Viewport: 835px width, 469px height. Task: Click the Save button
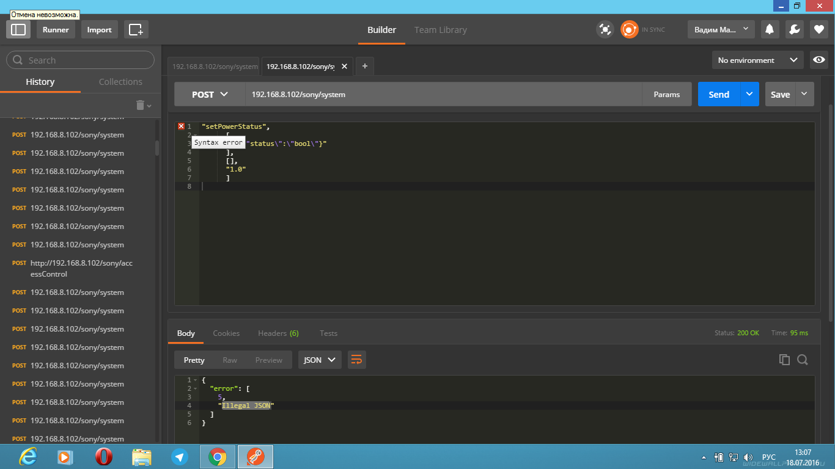[x=780, y=94]
